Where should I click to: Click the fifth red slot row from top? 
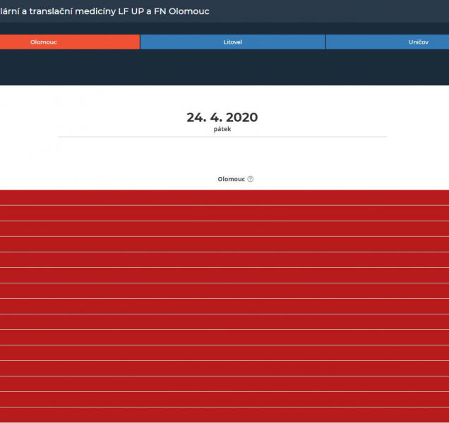pyautogui.click(x=224, y=259)
